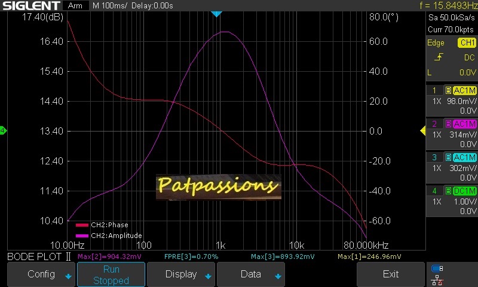The height and width of the screenshot is (287, 478).
Task: Click the red CH2:Phase legend swatch
Action: (x=82, y=225)
